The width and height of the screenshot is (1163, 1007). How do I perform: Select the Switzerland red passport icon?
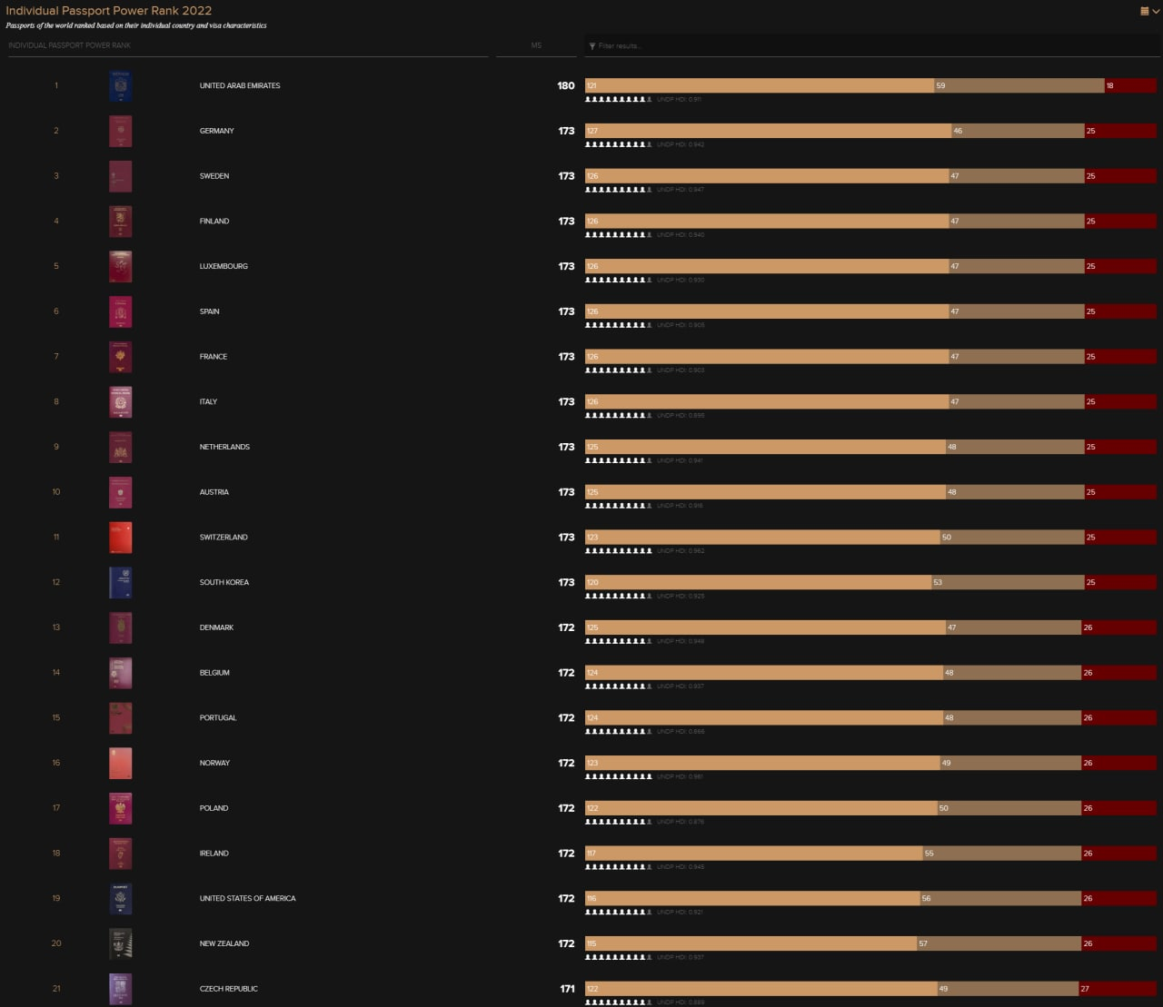(x=120, y=538)
